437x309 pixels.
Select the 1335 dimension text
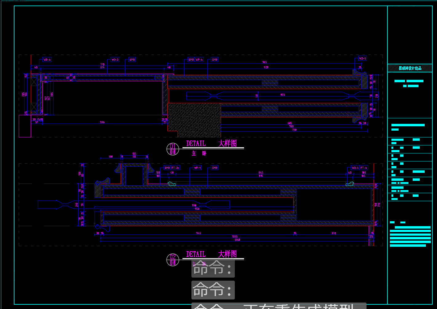tap(235, 237)
